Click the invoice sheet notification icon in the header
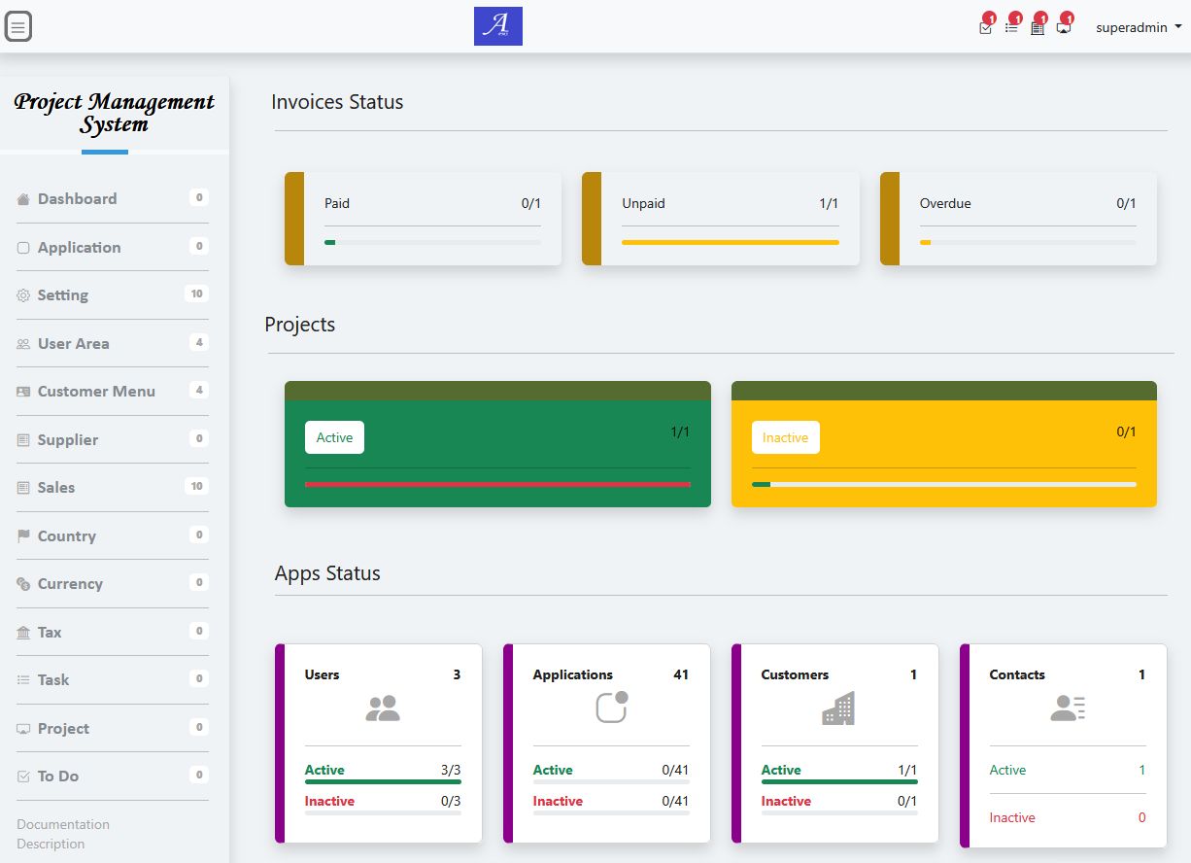 (1038, 27)
